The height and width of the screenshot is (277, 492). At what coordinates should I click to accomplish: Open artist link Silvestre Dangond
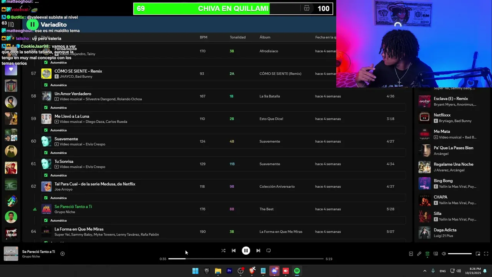[100, 99]
